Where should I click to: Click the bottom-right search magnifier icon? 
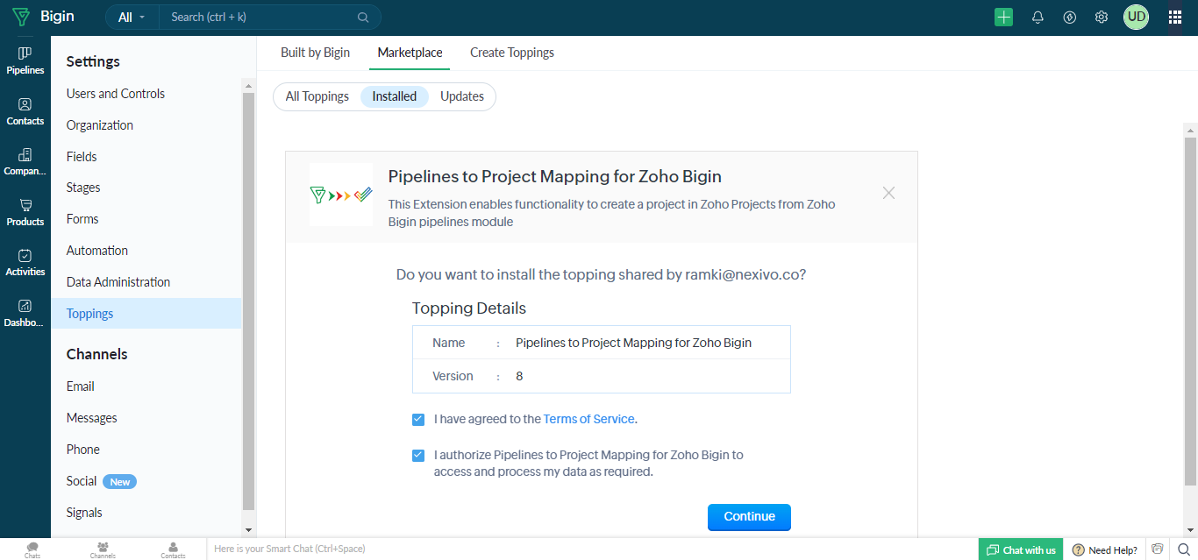pyautogui.click(x=1183, y=549)
